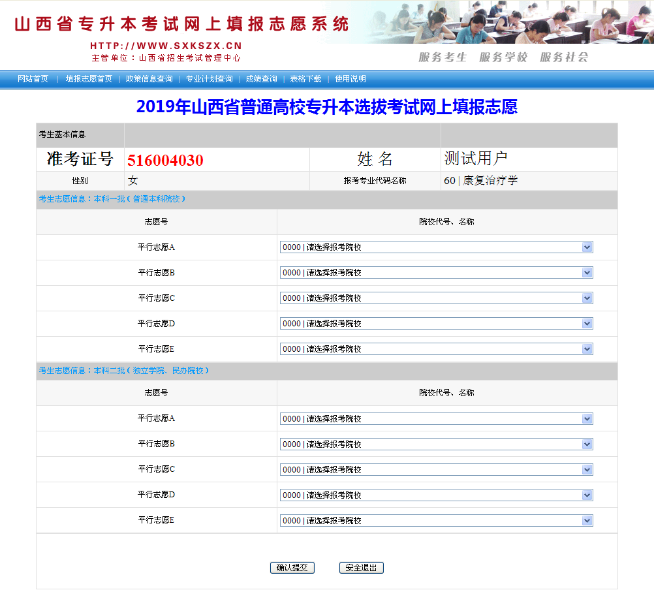This screenshot has width=654, height=590.
Task: Open 本科二批 平行志愿C school selector
Action: point(436,470)
